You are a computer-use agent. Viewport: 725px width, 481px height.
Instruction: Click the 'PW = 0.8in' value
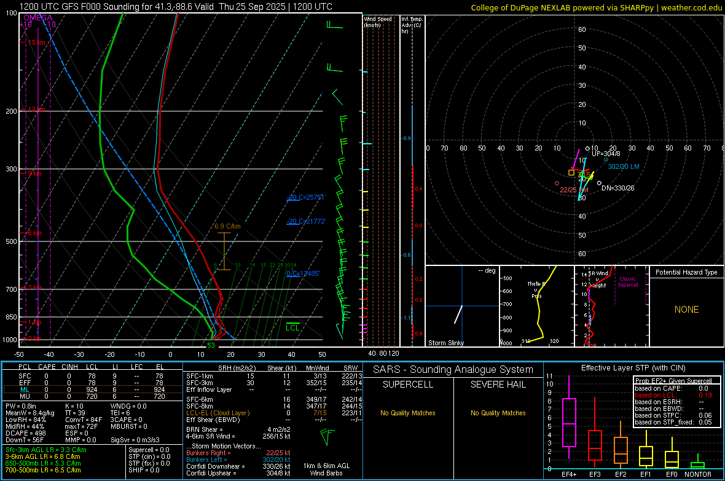(21, 406)
